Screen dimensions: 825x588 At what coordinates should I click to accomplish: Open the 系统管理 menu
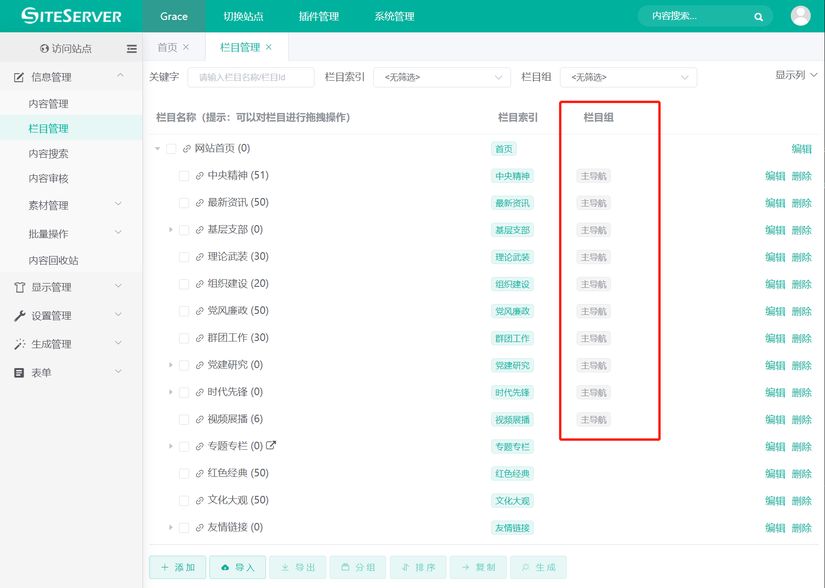(x=394, y=16)
